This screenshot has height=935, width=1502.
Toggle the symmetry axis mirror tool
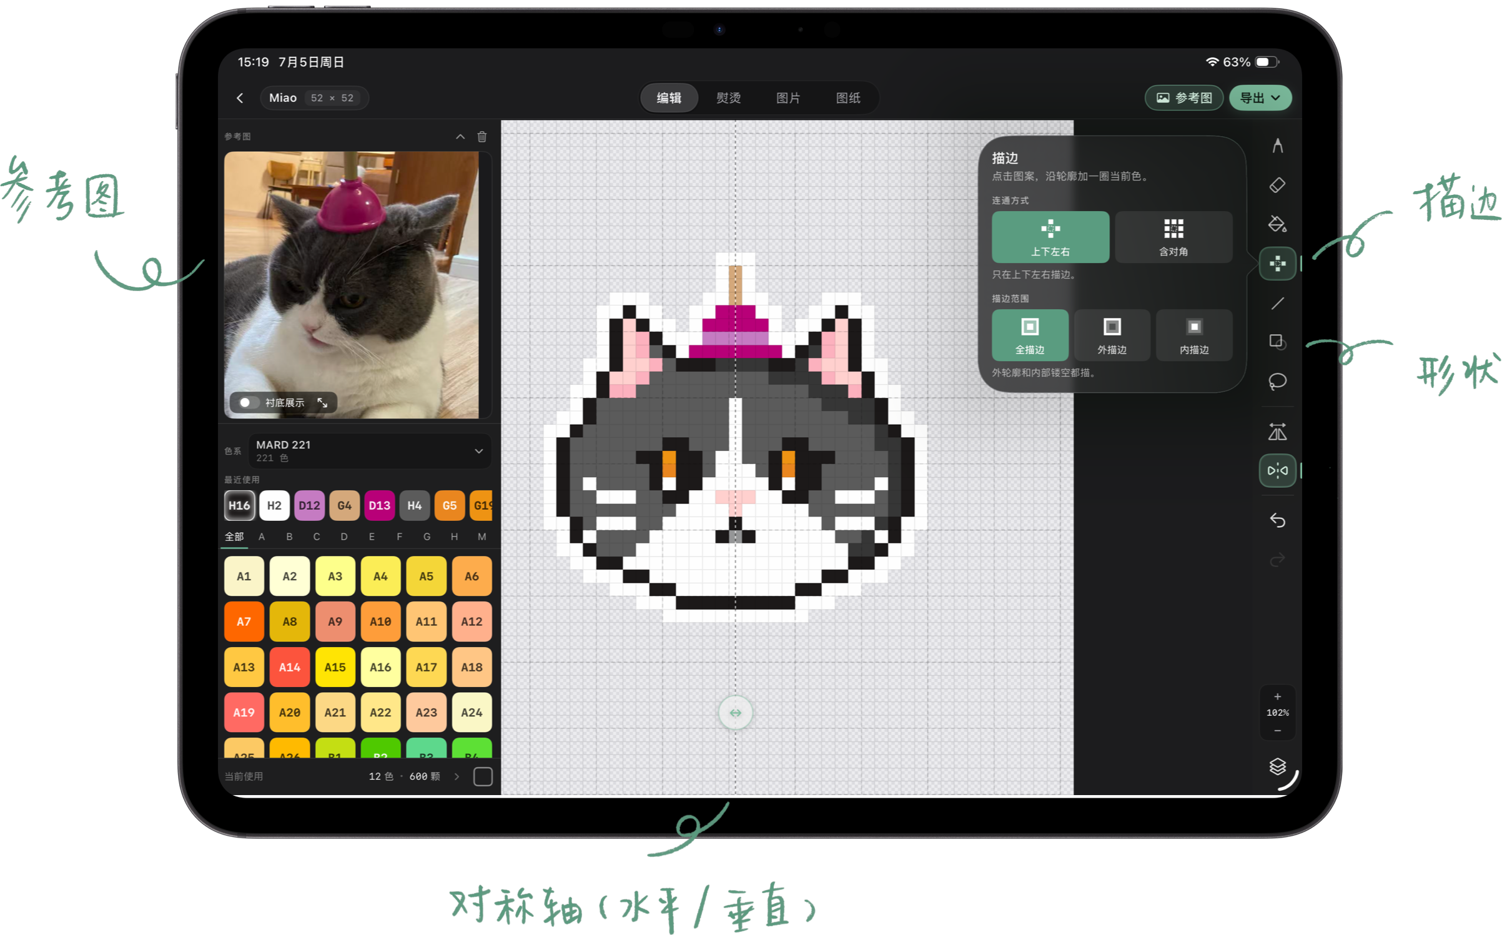[1277, 470]
